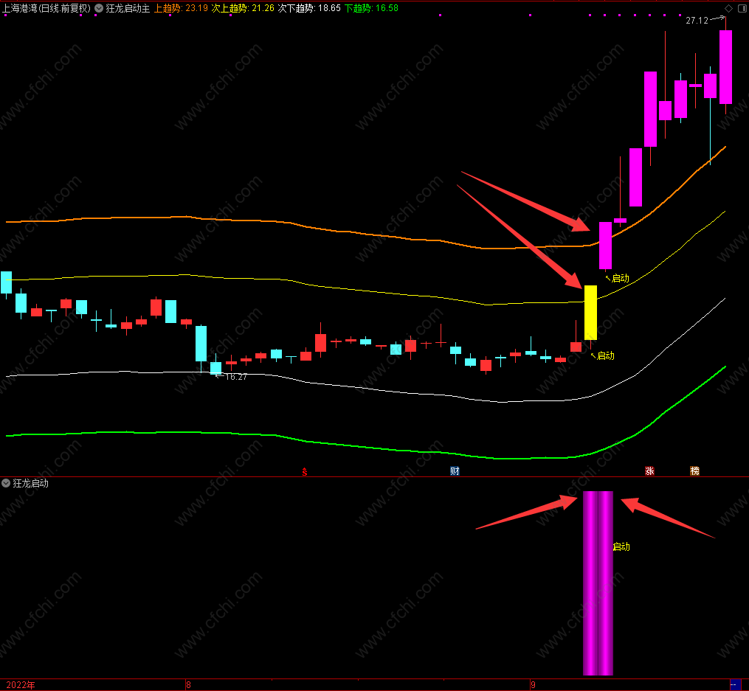The image size is (749, 691).
Task: Toggle the side panel icon at top right
Action: pyautogui.click(x=743, y=8)
